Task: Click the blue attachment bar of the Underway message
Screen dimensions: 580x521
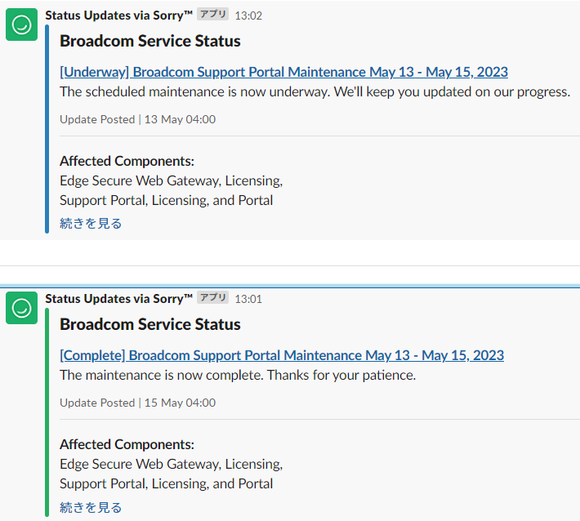Action: pyautogui.click(x=47, y=131)
